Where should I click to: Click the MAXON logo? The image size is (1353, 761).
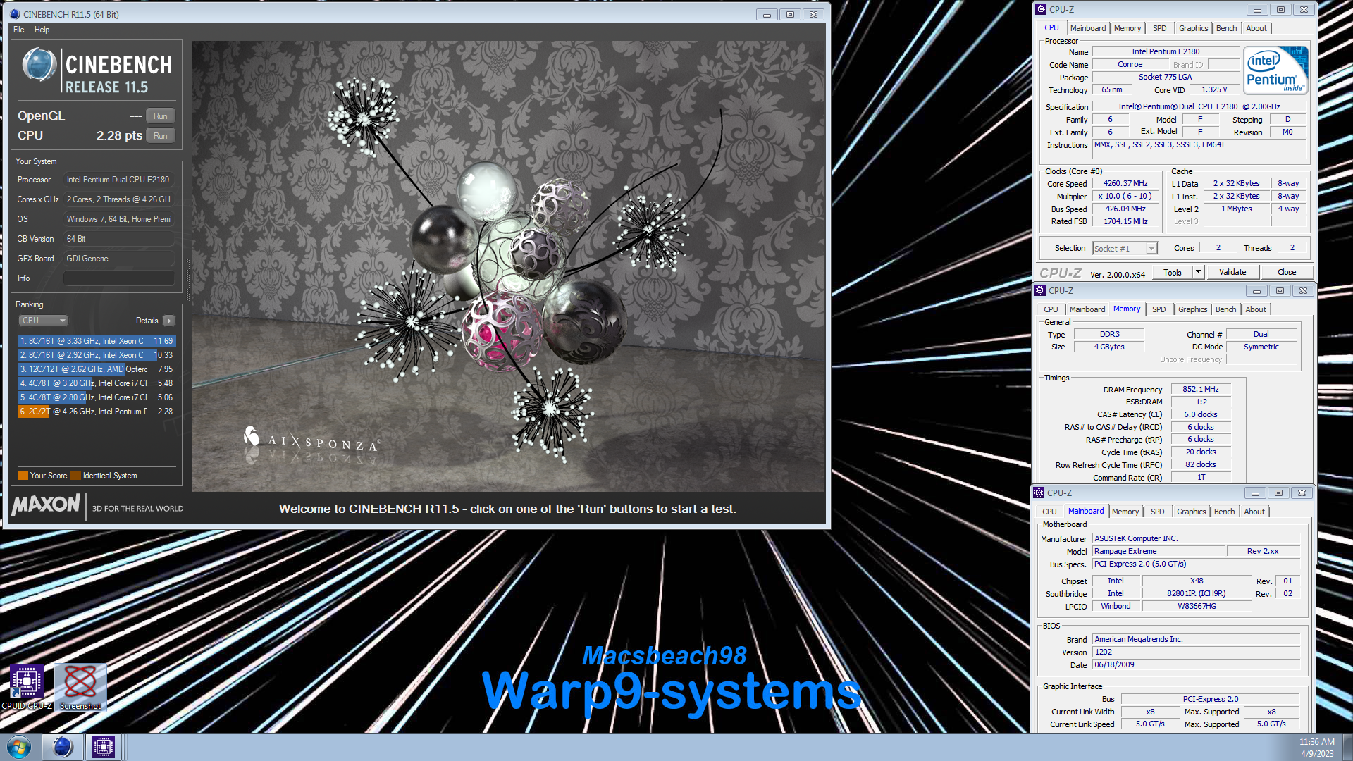click(x=47, y=505)
